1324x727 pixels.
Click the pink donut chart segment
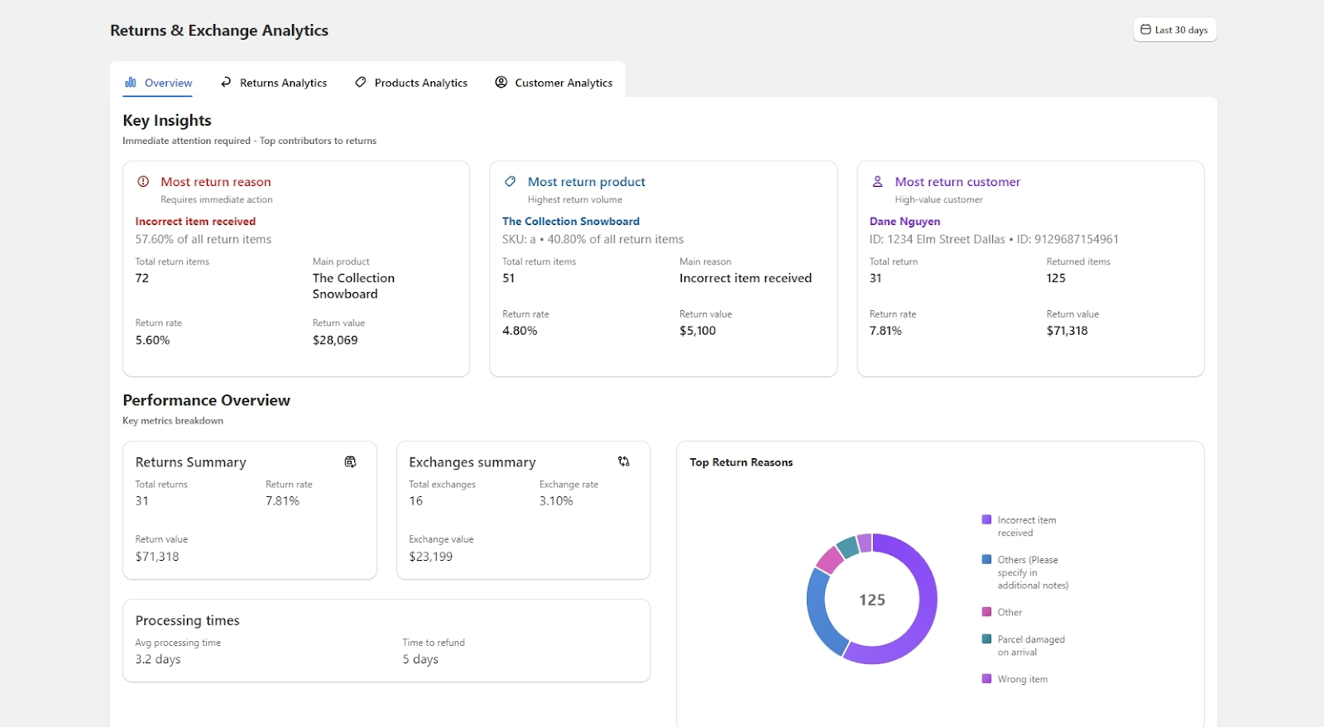pyautogui.click(x=829, y=559)
